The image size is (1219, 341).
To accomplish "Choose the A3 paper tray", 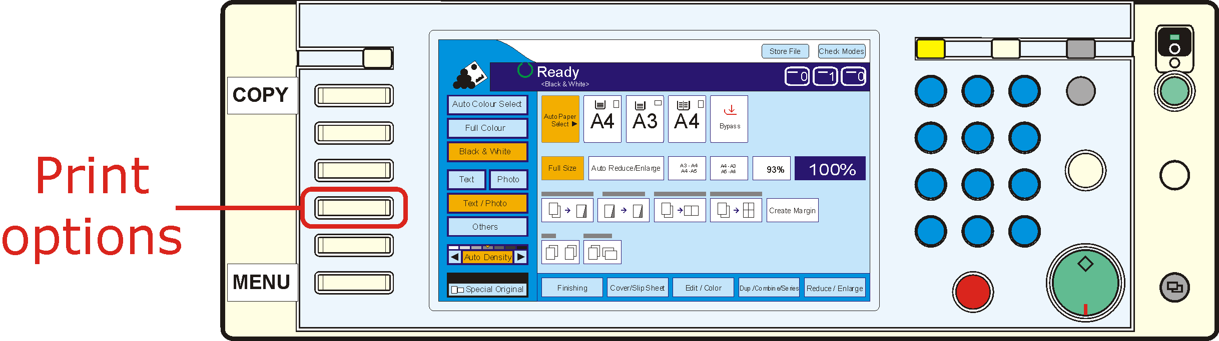I will [x=645, y=119].
